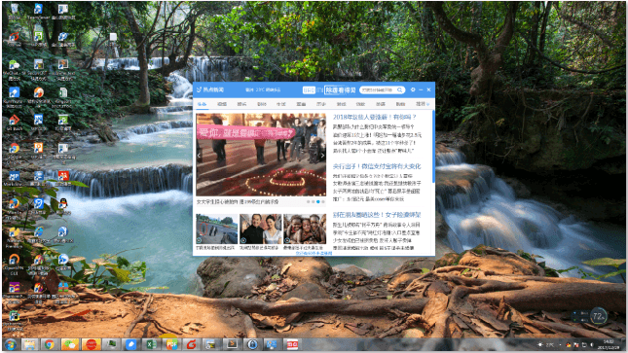The height and width of the screenshot is (353, 628).
Task: Click the search magnifier in news window
Action: point(400,90)
